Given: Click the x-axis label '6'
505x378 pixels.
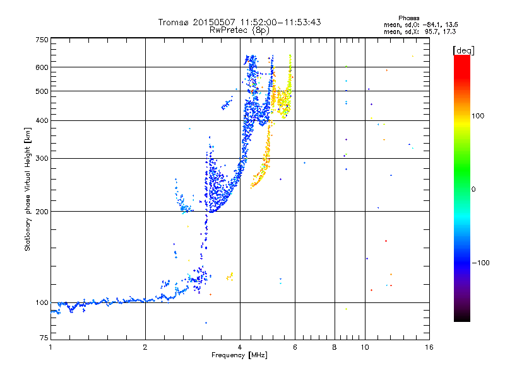Looking at the screenshot, I should (x=295, y=347).
